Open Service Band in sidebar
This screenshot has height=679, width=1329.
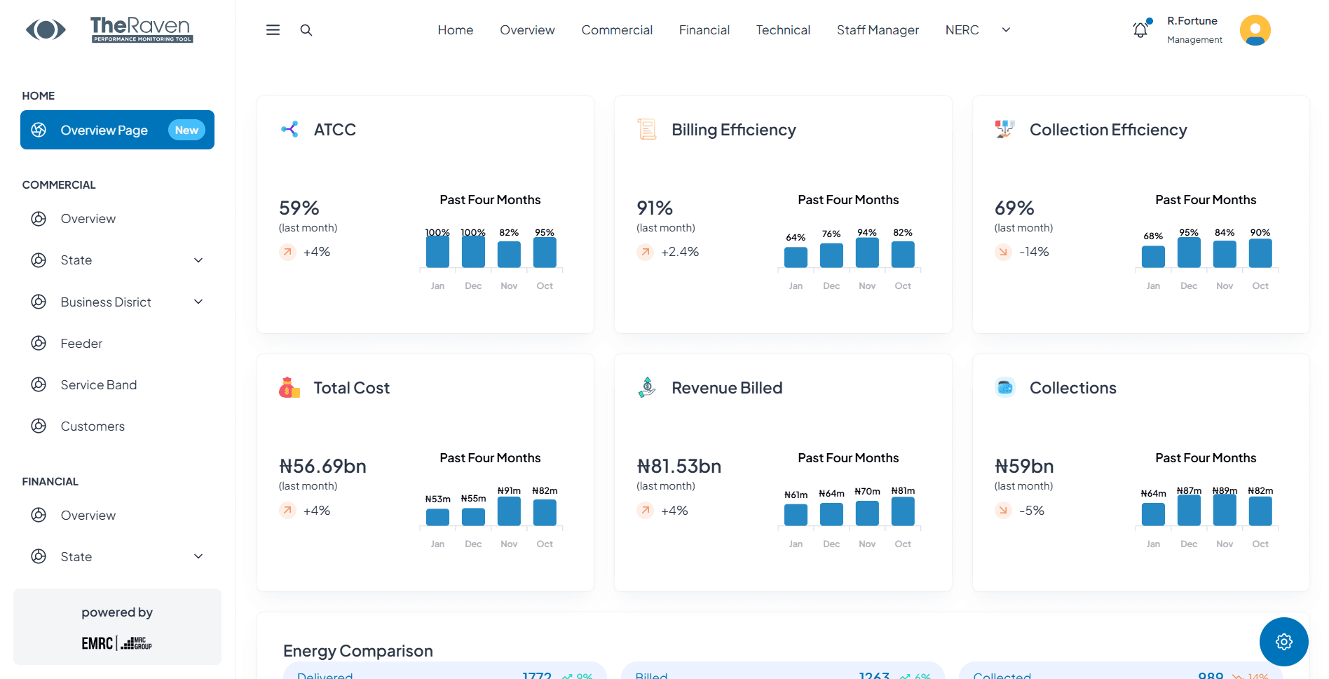tap(98, 384)
